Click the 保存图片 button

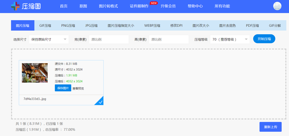[63, 88]
